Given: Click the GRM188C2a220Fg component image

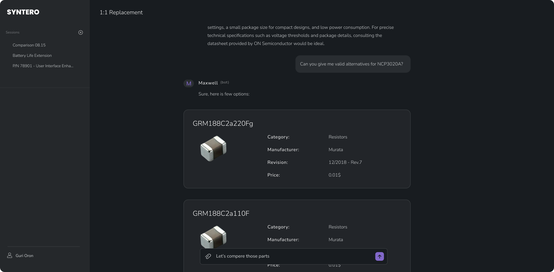Looking at the screenshot, I should click(214, 149).
